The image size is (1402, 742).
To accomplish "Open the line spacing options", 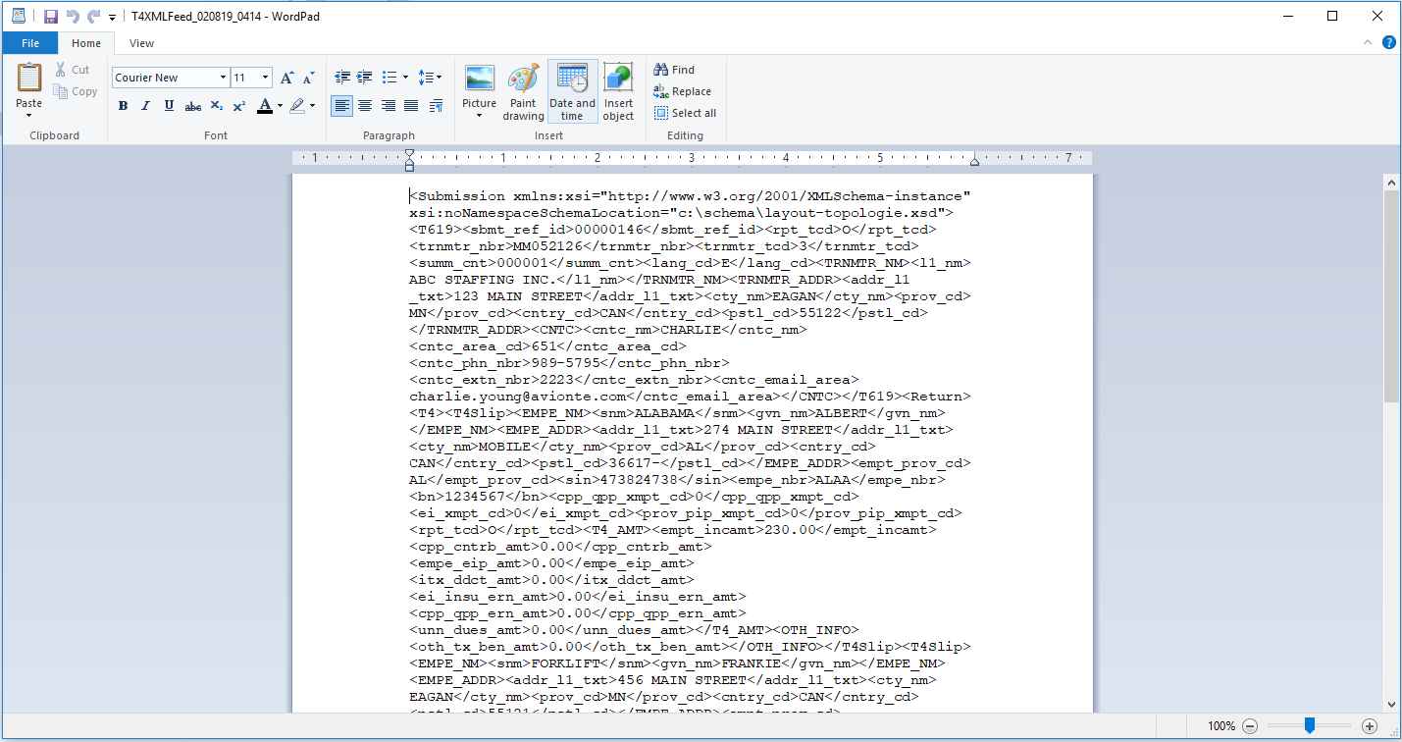I will click(430, 77).
